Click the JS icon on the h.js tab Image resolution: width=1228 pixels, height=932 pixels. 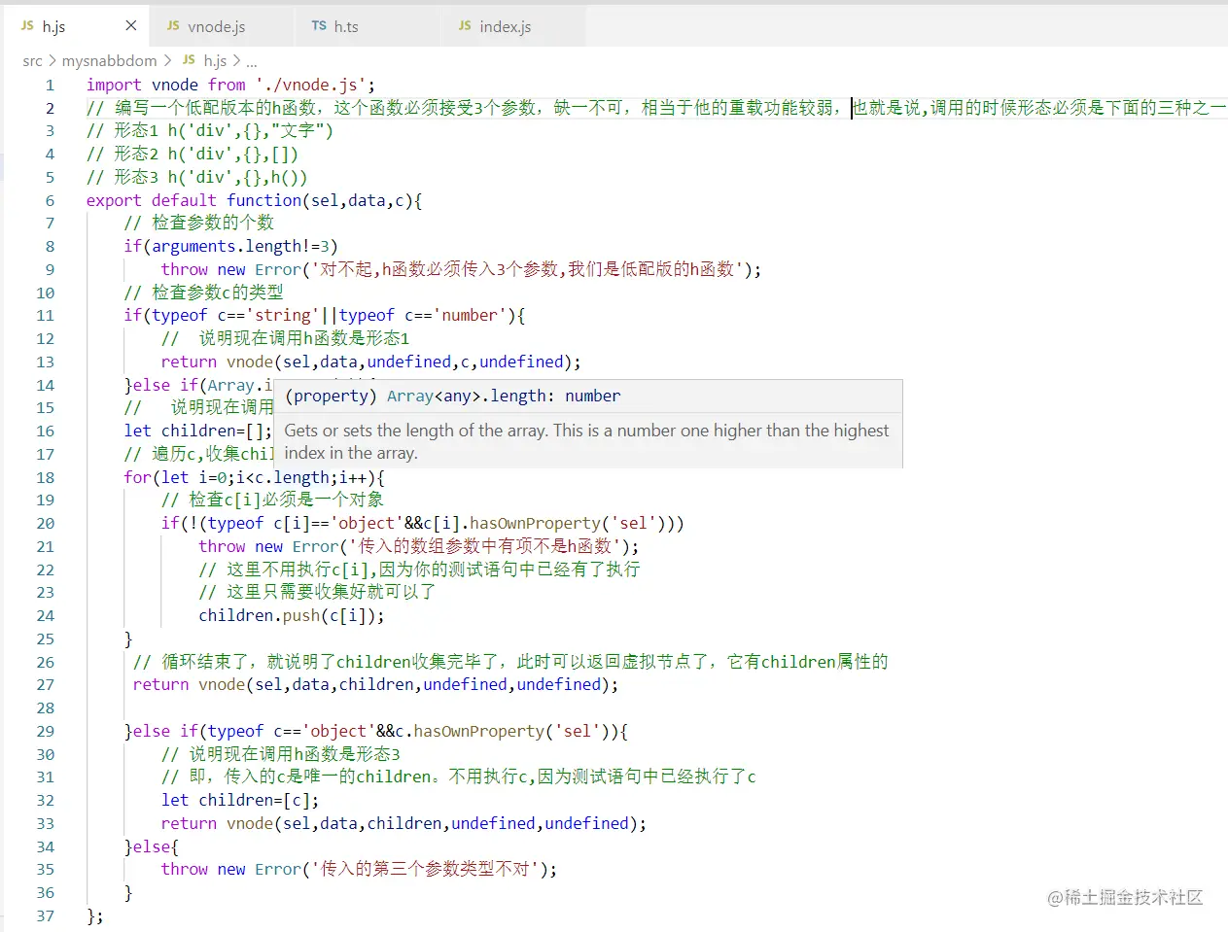[x=25, y=27]
